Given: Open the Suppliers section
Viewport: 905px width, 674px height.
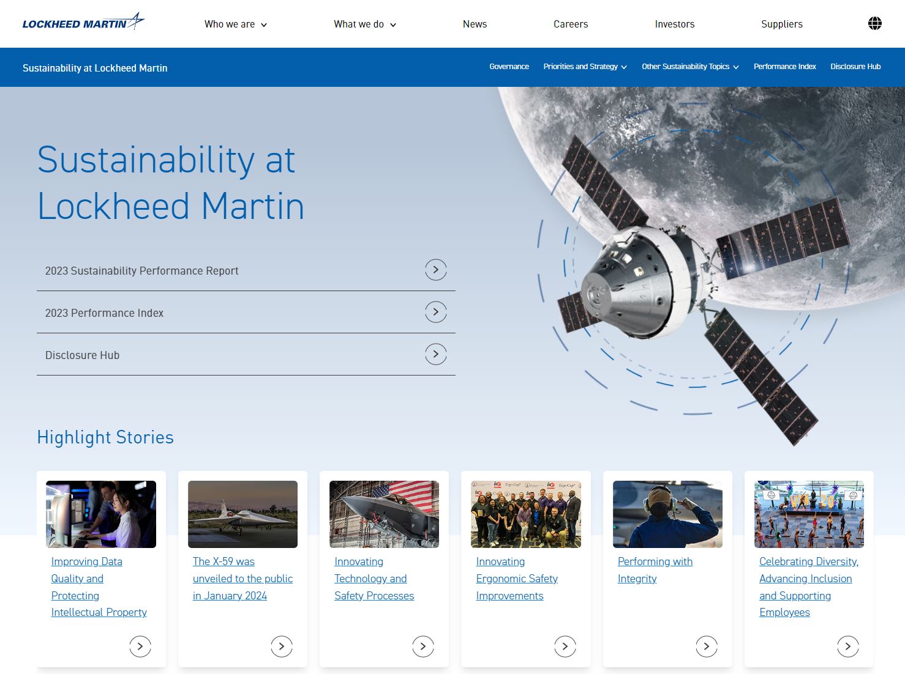Looking at the screenshot, I should pyautogui.click(x=782, y=24).
